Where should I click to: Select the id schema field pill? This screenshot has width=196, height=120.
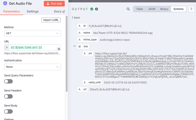(82, 26)
